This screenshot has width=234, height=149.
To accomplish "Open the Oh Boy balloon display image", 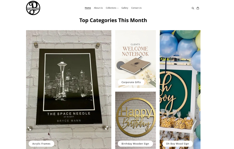I will click(x=180, y=90).
